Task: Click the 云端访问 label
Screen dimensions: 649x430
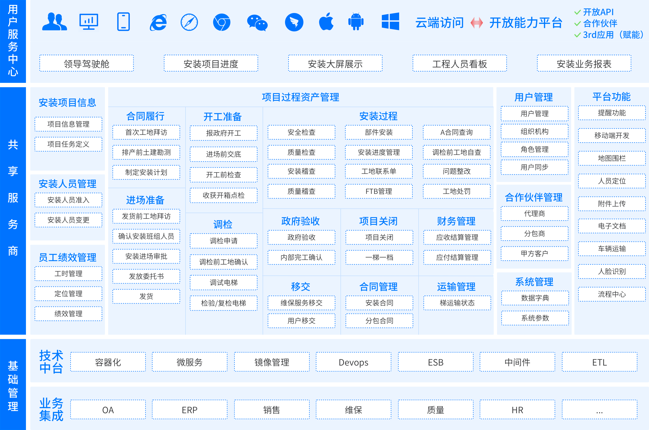Action: pyautogui.click(x=439, y=23)
